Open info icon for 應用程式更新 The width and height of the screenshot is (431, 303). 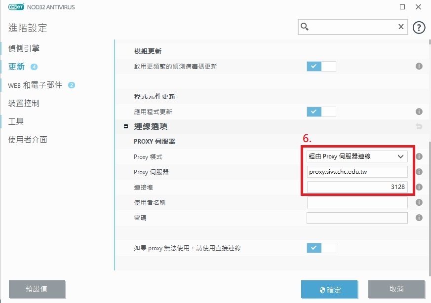point(419,112)
